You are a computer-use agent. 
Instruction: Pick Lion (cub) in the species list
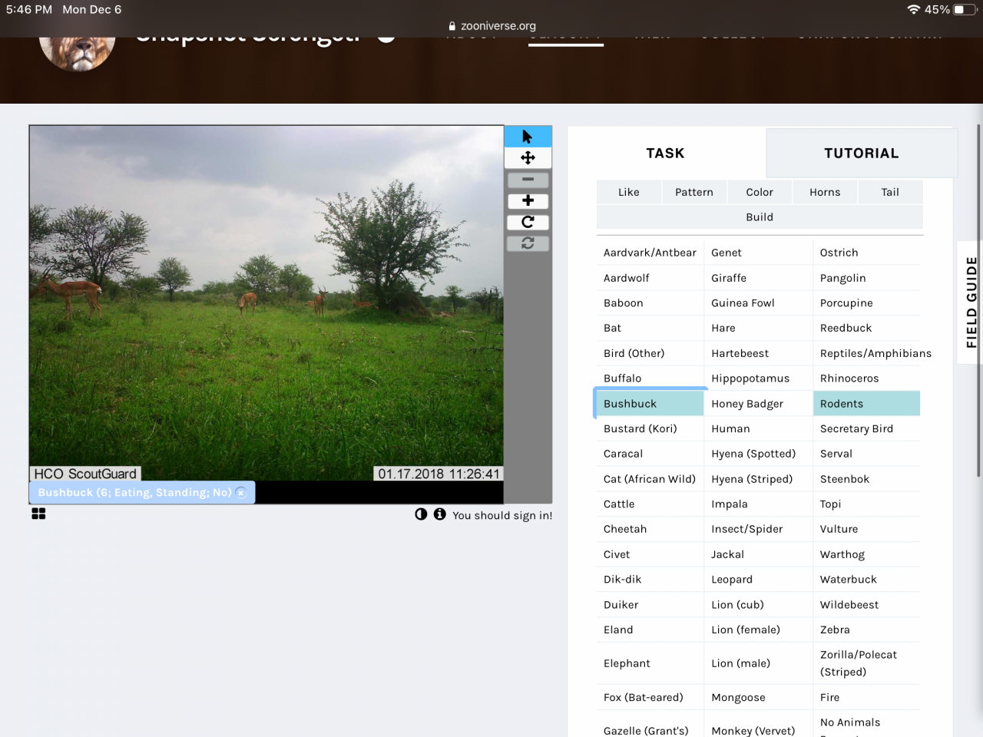(x=758, y=605)
